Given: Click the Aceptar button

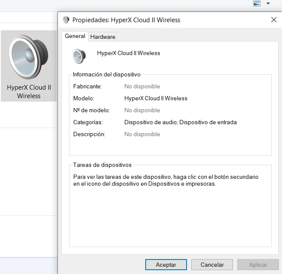Looking at the screenshot, I should (166, 265).
